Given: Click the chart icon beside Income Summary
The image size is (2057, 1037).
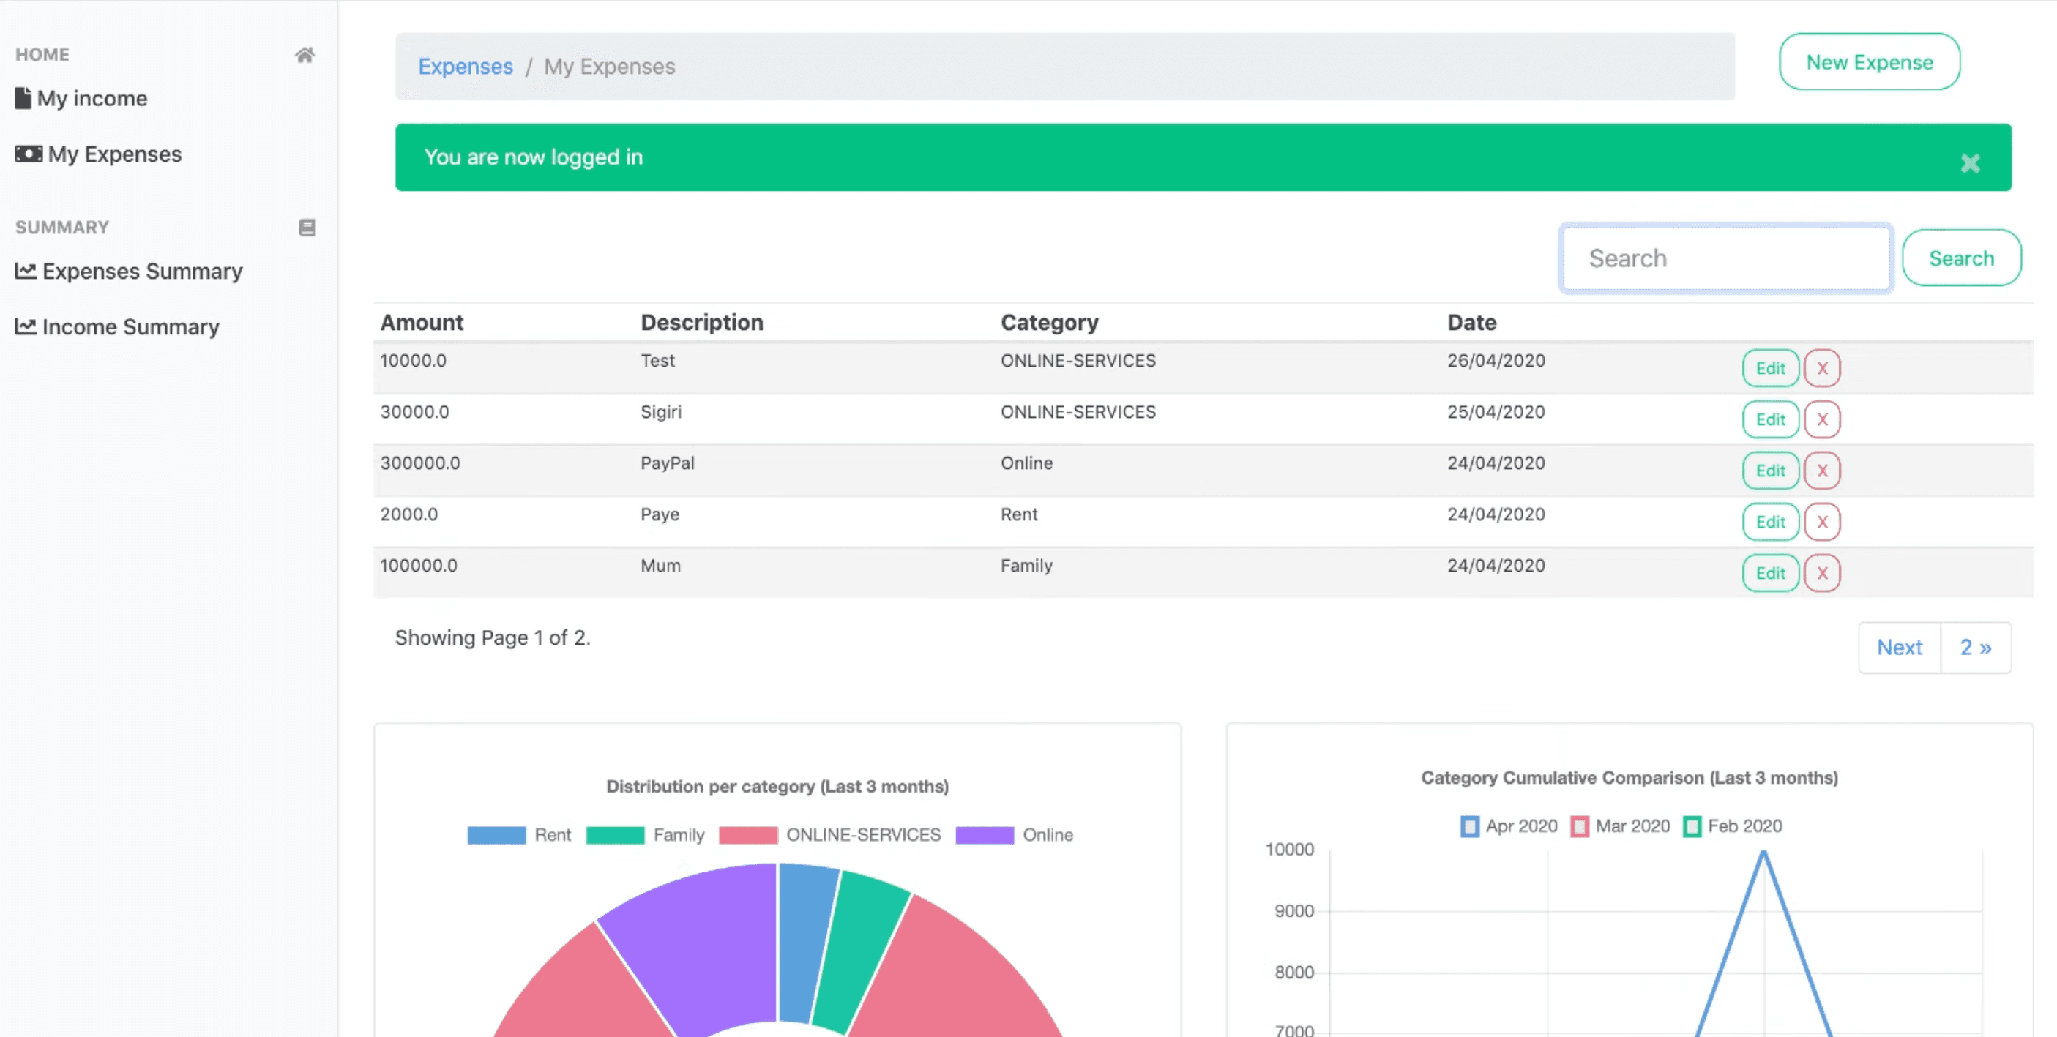Looking at the screenshot, I should click(25, 326).
